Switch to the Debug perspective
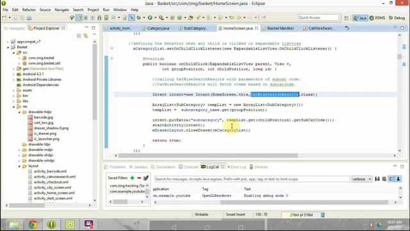This screenshot has height=231, width=410. pos(397,18)
